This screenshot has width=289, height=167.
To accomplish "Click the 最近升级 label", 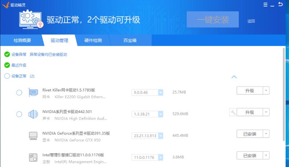I will point(19,65).
